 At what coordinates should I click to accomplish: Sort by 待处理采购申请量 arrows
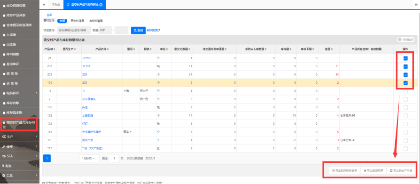coord(226,49)
